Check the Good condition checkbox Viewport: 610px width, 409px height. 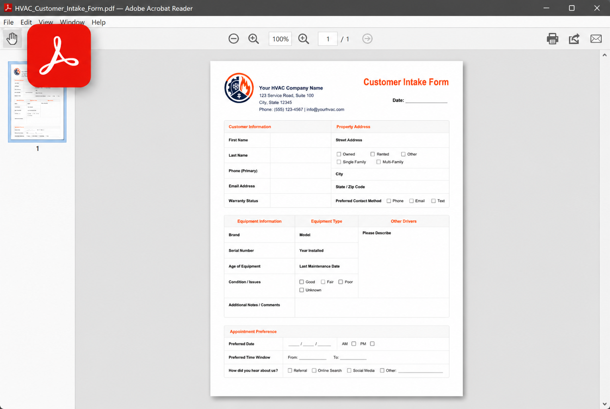click(x=302, y=282)
